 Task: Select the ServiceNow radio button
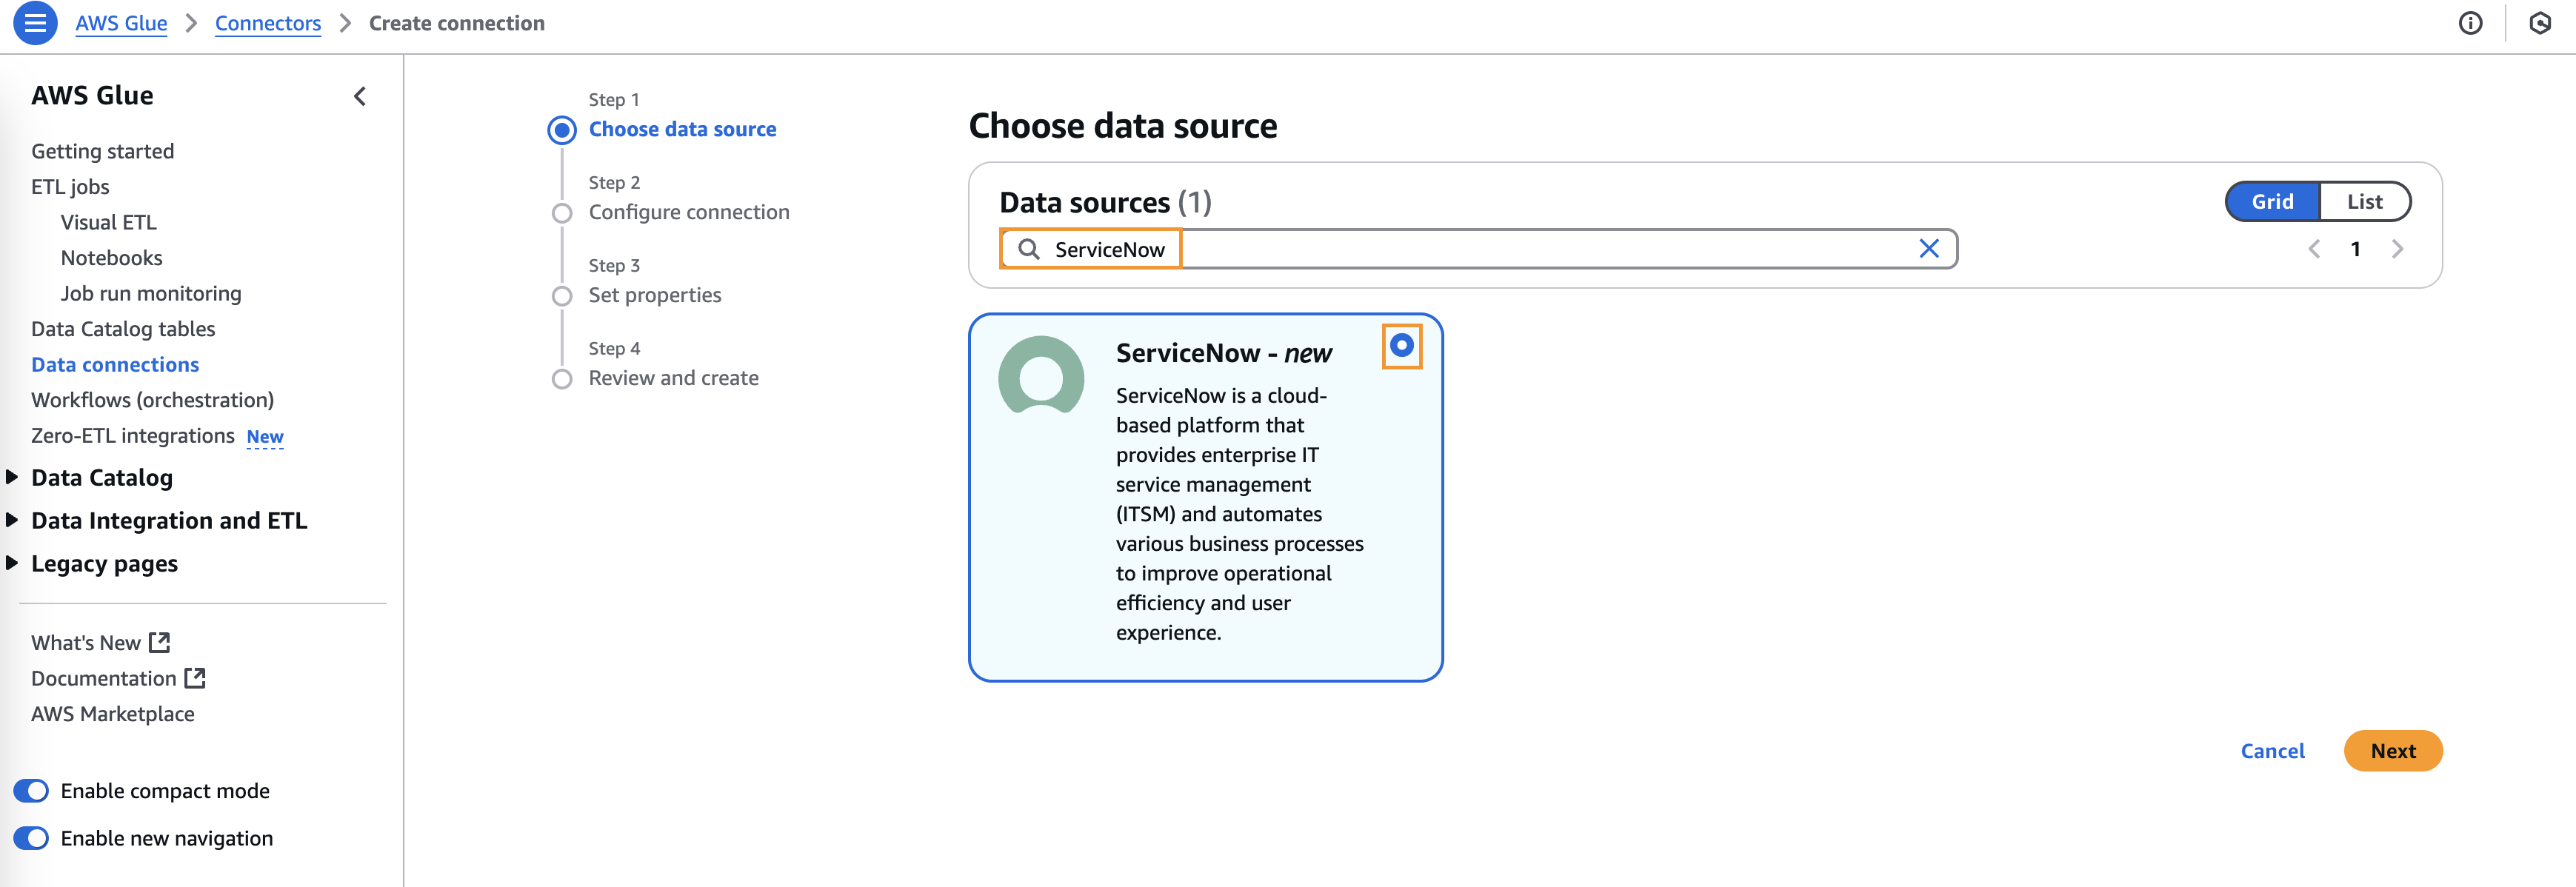pos(1401,346)
